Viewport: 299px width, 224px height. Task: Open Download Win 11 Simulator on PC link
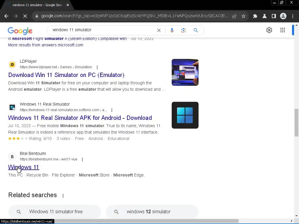pyautogui.click(x=66, y=75)
